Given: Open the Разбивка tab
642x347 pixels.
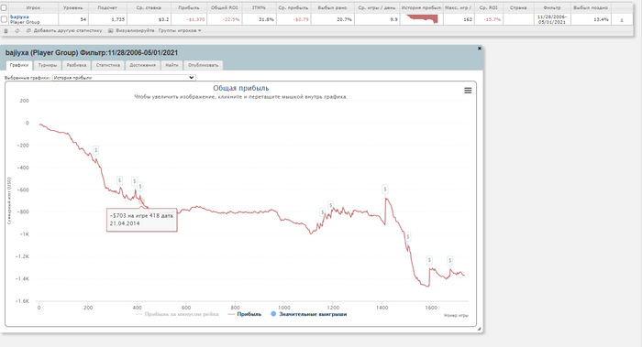Looking at the screenshot, I should coord(76,65).
